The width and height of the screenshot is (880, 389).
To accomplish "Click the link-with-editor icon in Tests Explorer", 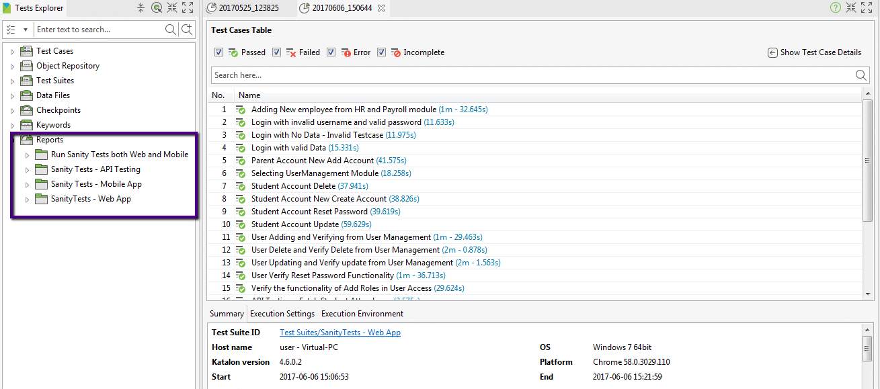I will pyautogui.click(x=155, y=7).
